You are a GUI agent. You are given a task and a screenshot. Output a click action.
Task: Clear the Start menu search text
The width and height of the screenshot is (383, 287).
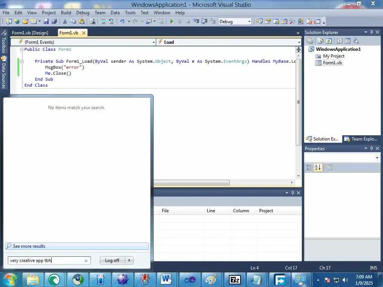click(86, 260)
